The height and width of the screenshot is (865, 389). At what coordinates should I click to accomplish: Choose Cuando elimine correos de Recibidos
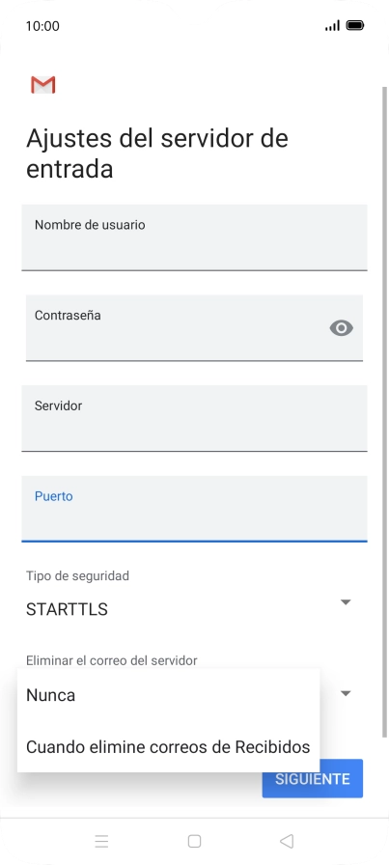pos(168,747)
